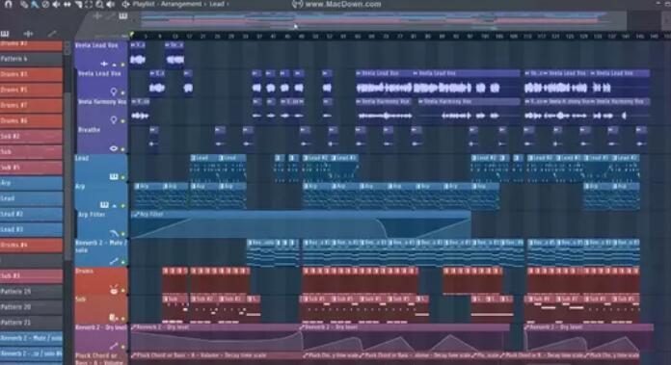671x365 pixels.
Task: Select Sub #3 in pattern list
Action: pos(31,276)
